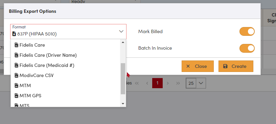
Task: Click the Mark Billed label
Action: 150,32
